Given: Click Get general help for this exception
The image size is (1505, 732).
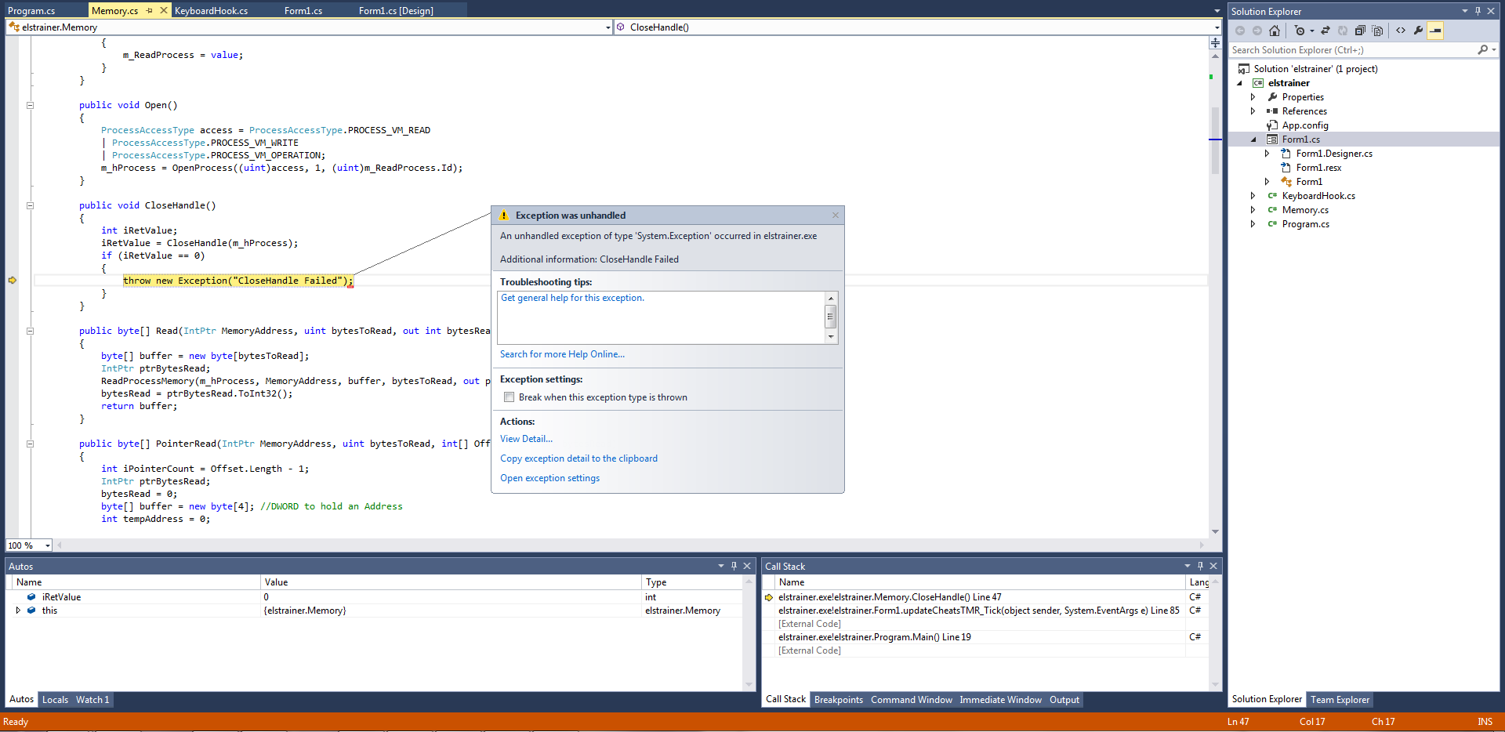Looking at the screenshot, I should tap(572, 298).
